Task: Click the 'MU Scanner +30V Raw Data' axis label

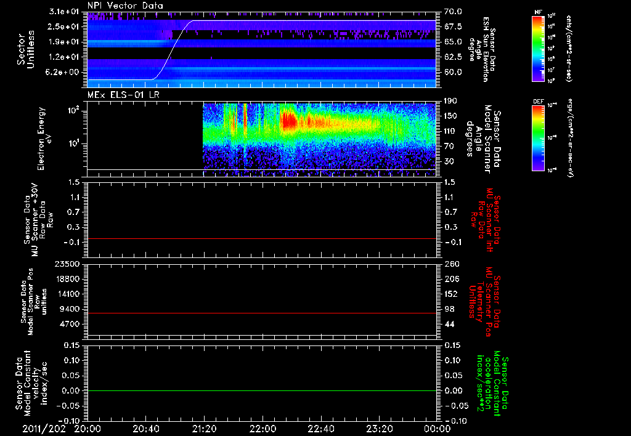Action: tap(38, 220)
